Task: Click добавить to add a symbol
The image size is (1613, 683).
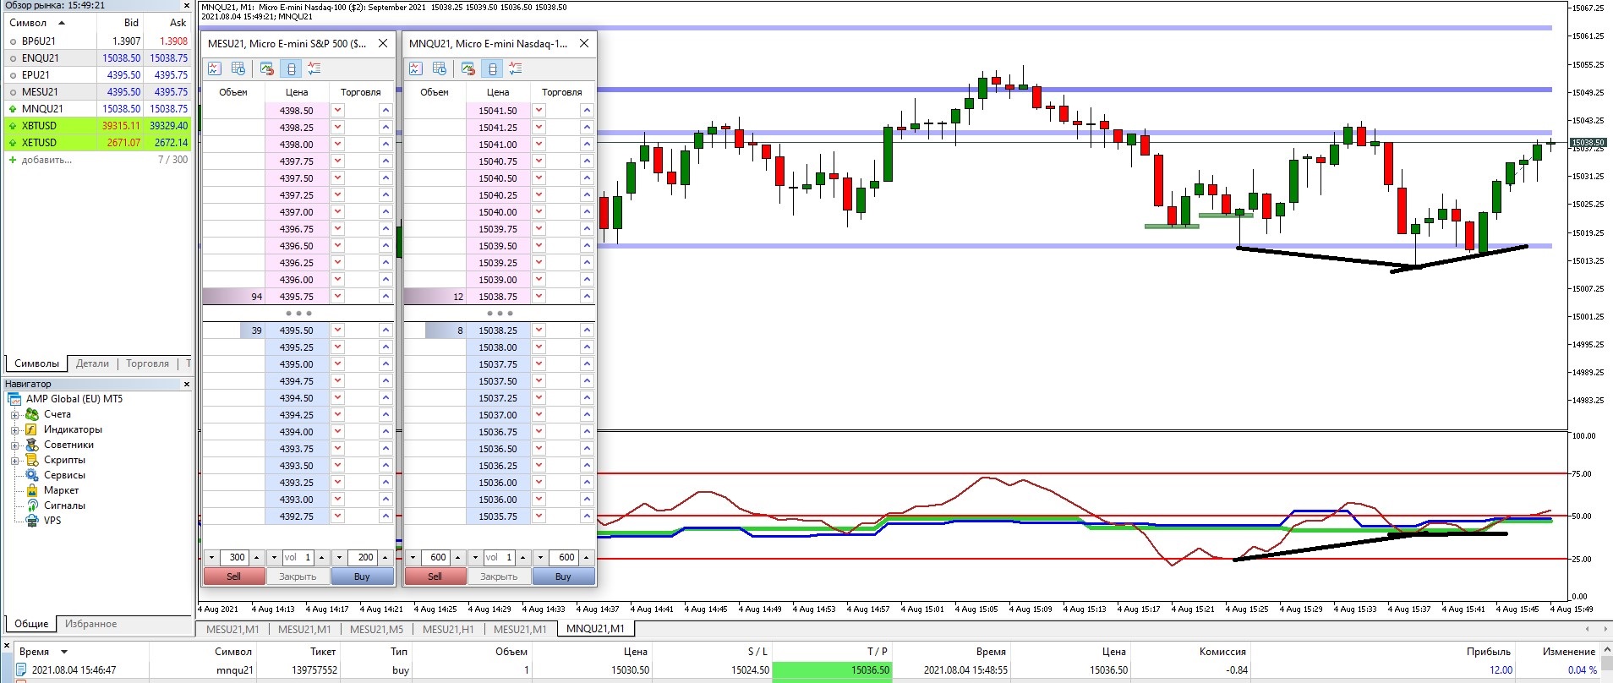Action: 46,160
